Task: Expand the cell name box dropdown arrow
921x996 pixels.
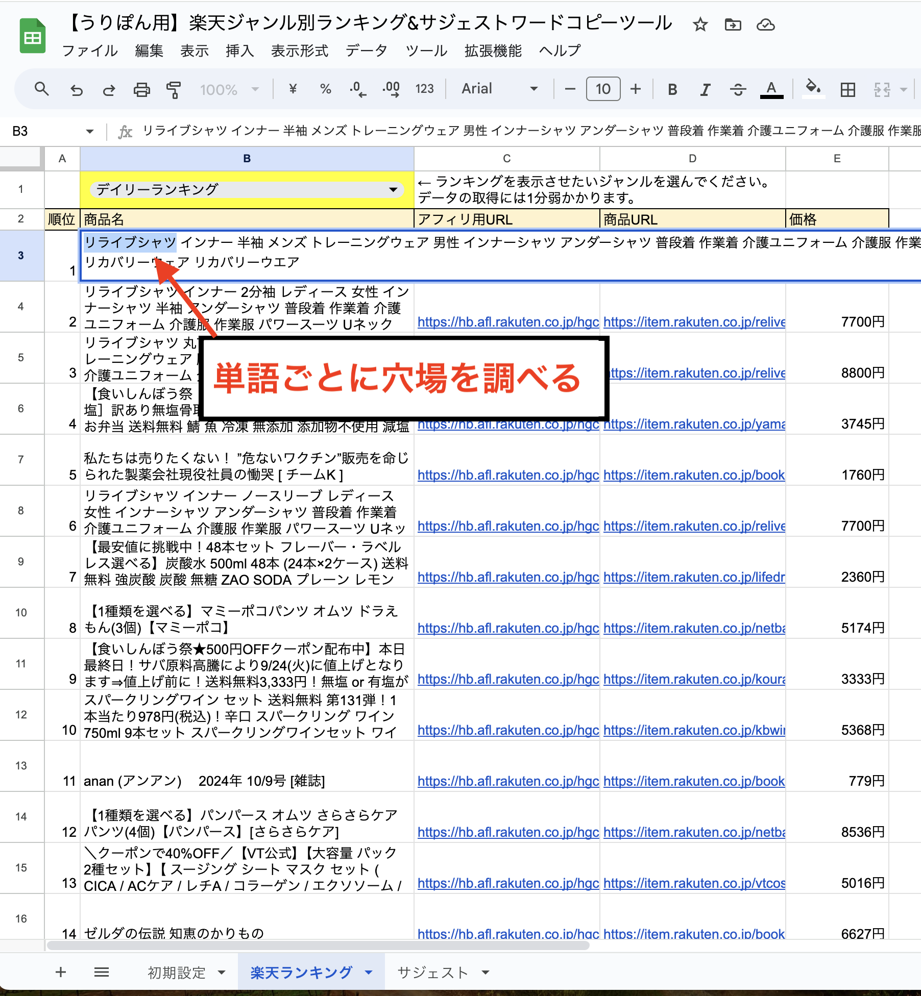Action: tap(90, 132)
